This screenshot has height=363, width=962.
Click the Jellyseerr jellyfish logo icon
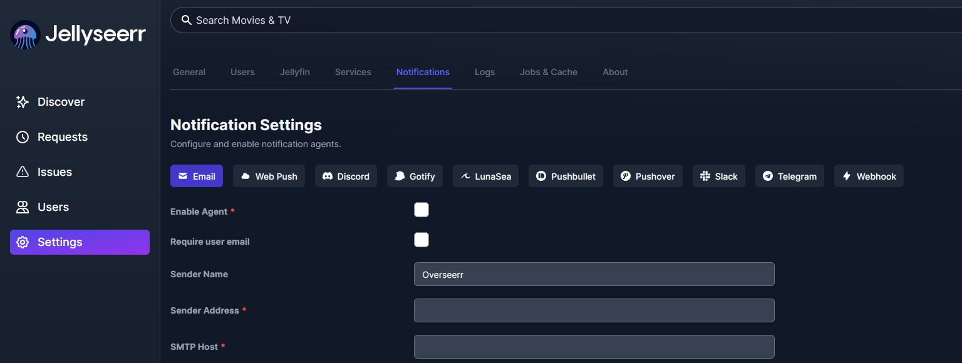[26, 35]
